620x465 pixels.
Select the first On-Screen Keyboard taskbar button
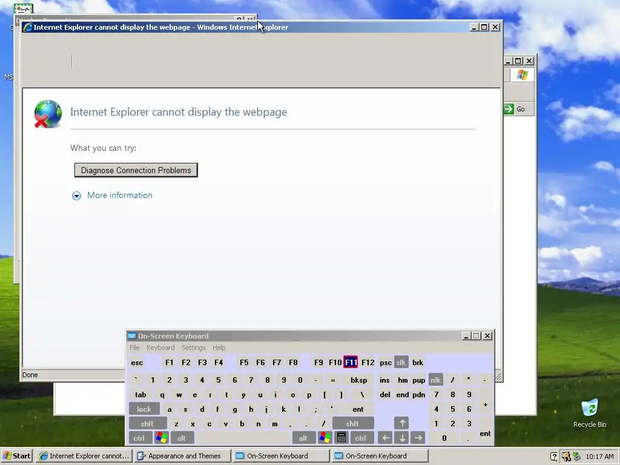click(281, 456)
